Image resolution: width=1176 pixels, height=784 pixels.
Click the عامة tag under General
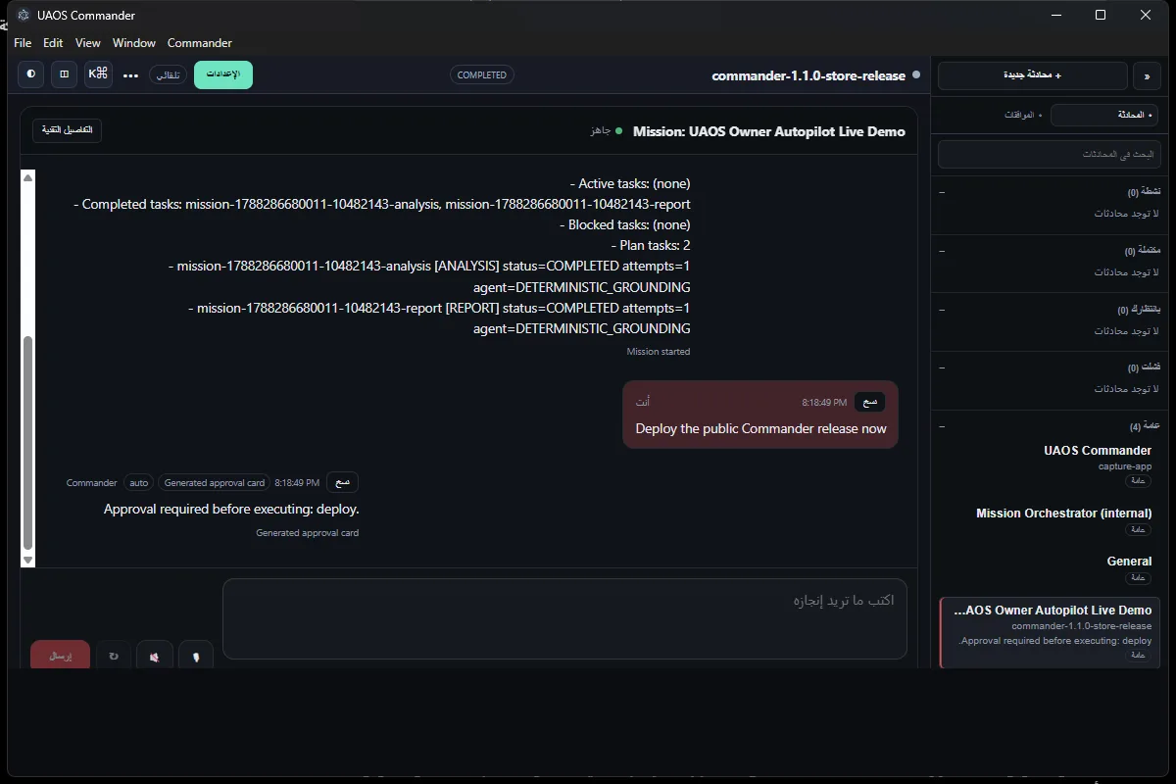[x=1138, y=577]
